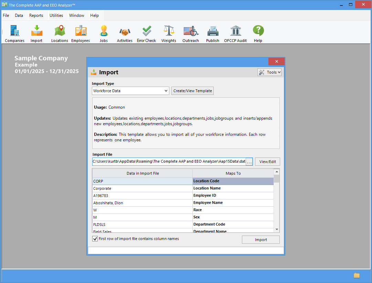Click the Sex mapping cell
372x283 pixels.
click(233, 217)
